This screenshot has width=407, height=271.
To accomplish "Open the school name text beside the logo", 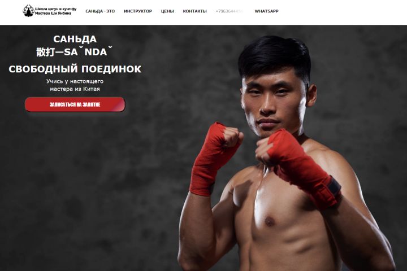I will click(56, 11).
